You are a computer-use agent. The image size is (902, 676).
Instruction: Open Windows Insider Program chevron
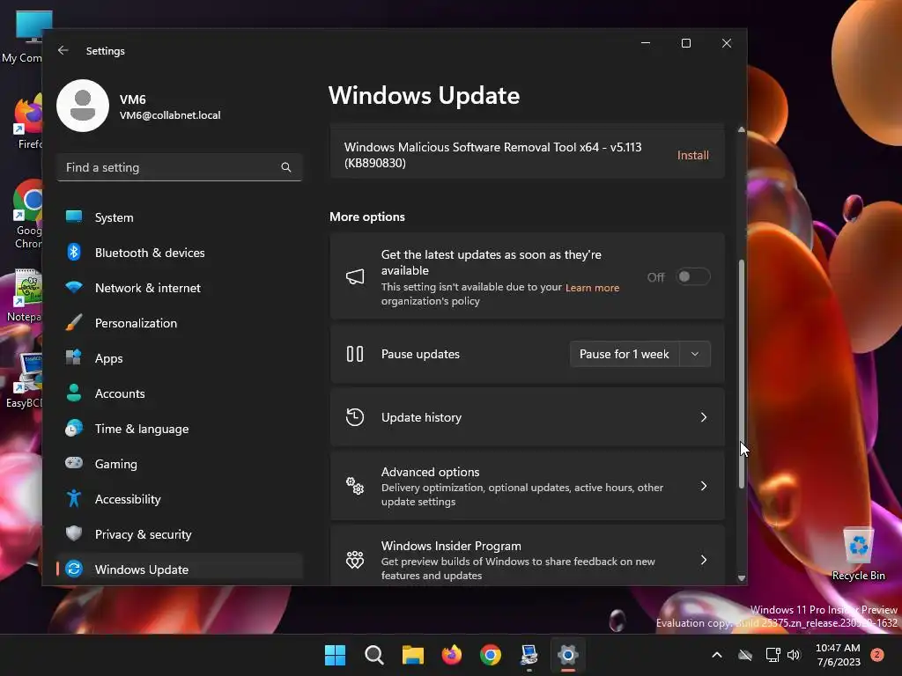click(x=704, y=560)
